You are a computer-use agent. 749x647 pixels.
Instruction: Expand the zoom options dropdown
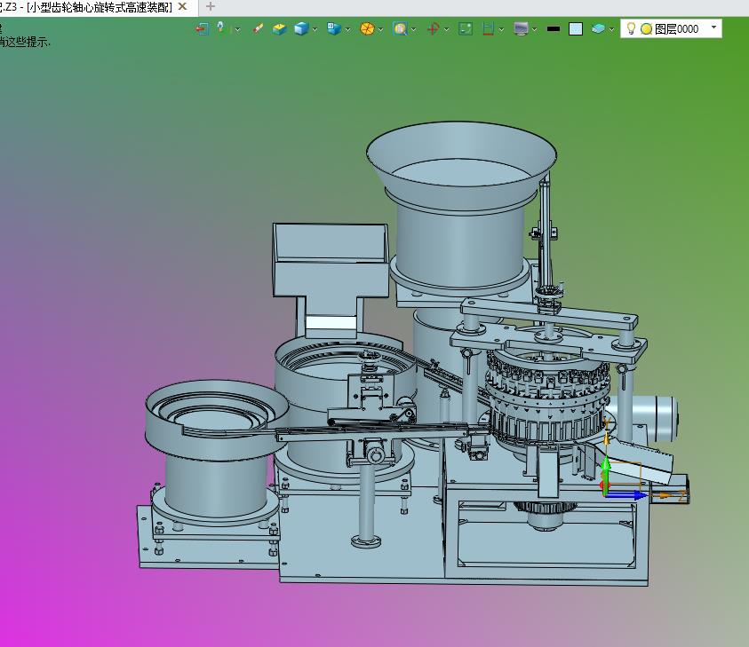(414, 29)
